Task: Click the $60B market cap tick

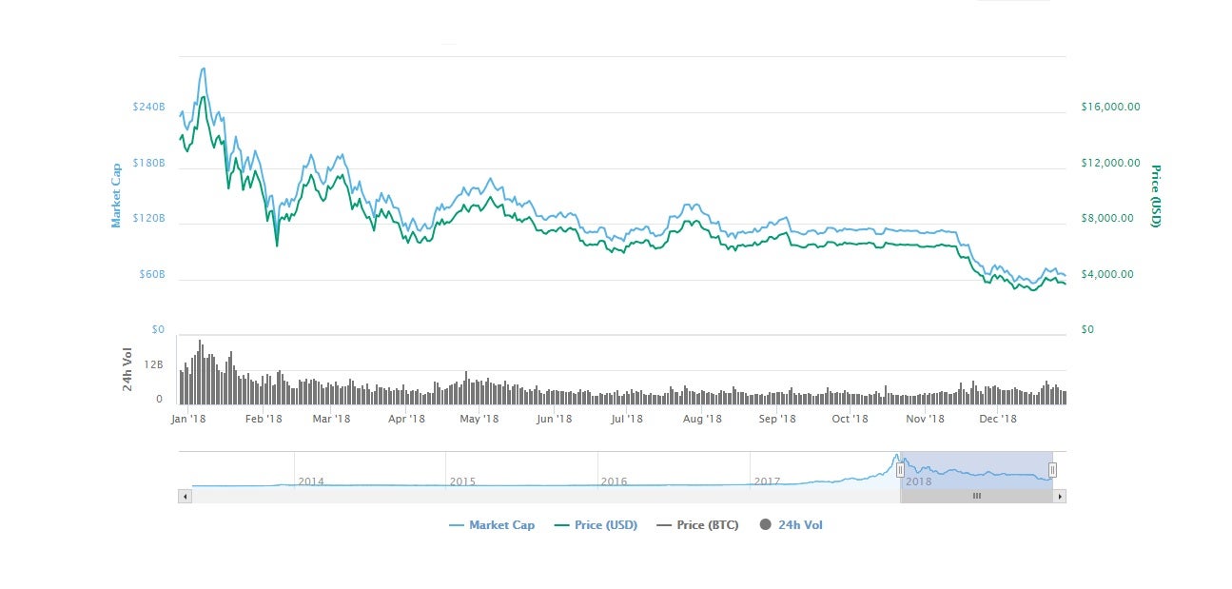Action: [152, 275]
